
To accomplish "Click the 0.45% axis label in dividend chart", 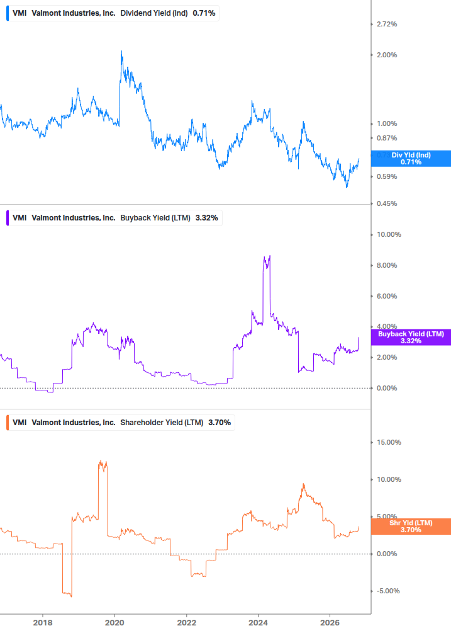I will click(387, 203).
